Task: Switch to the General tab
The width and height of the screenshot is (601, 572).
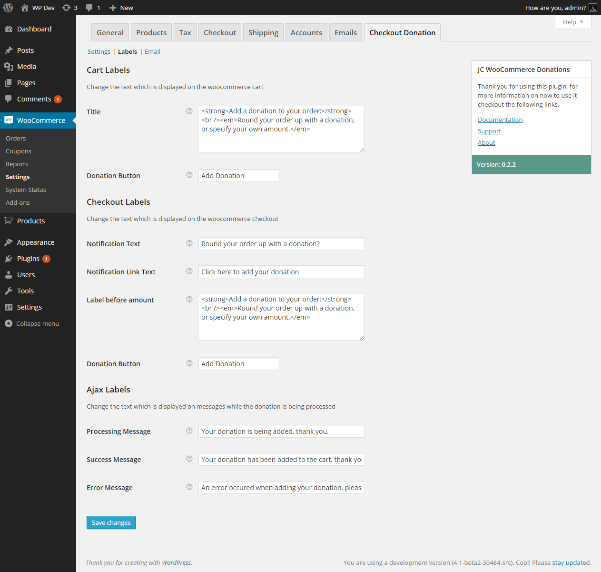Action: coord(110,32)
